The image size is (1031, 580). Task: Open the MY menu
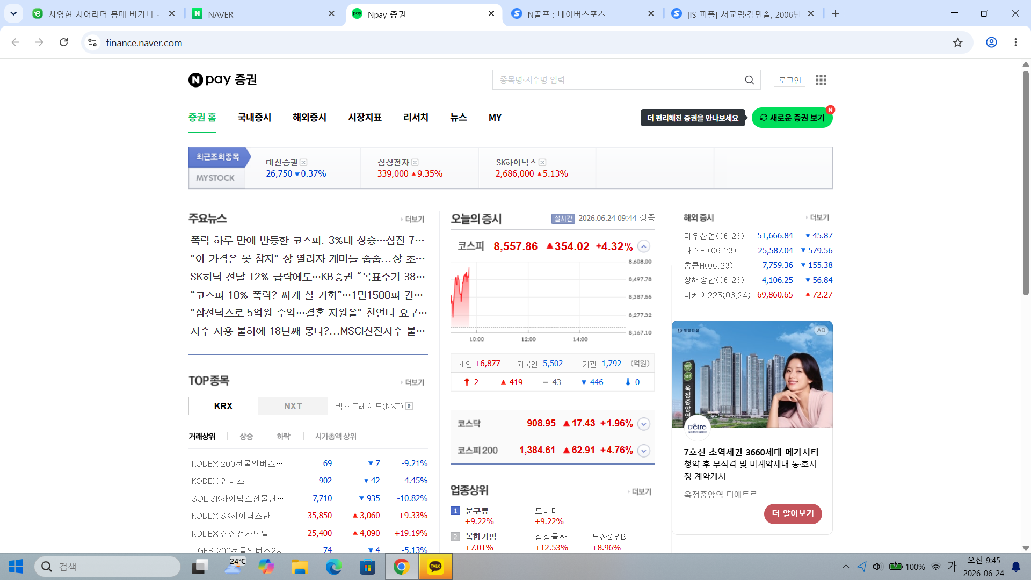495,117
